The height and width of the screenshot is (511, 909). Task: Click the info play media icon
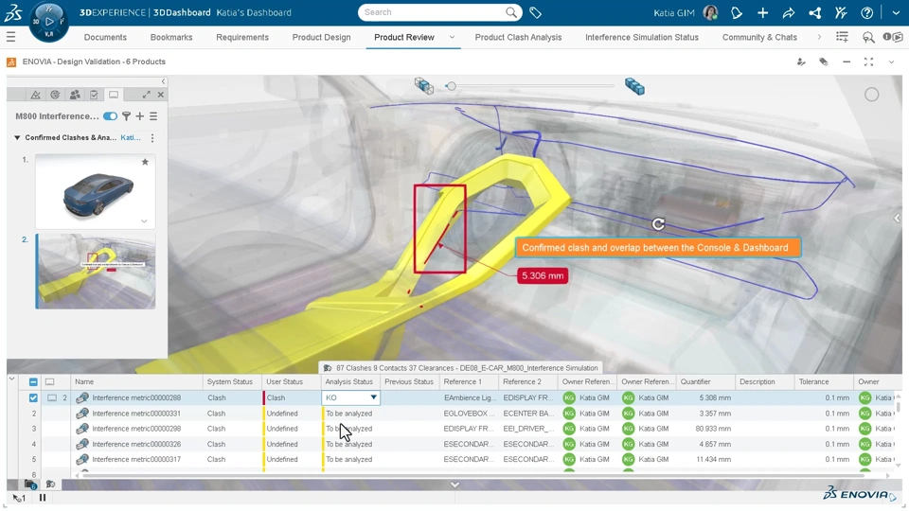click(893, 37)
